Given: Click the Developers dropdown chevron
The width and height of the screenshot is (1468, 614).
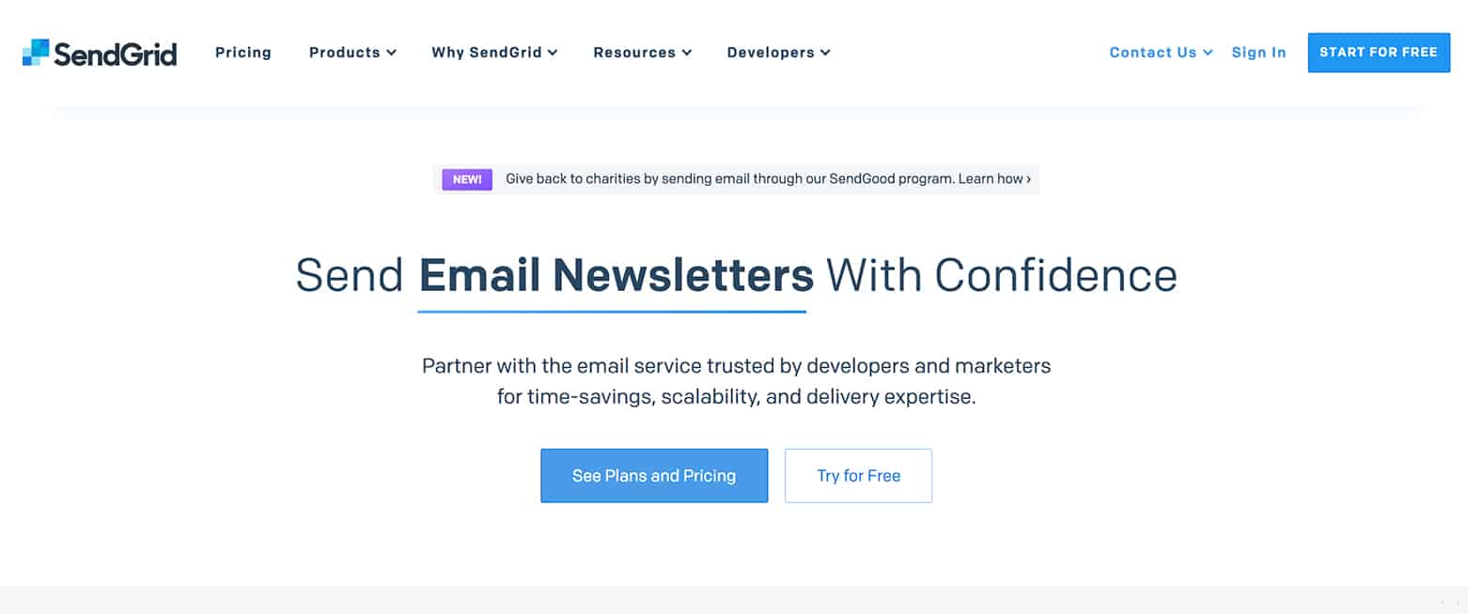Looking at the screenshot, I should tap(825, 54).
